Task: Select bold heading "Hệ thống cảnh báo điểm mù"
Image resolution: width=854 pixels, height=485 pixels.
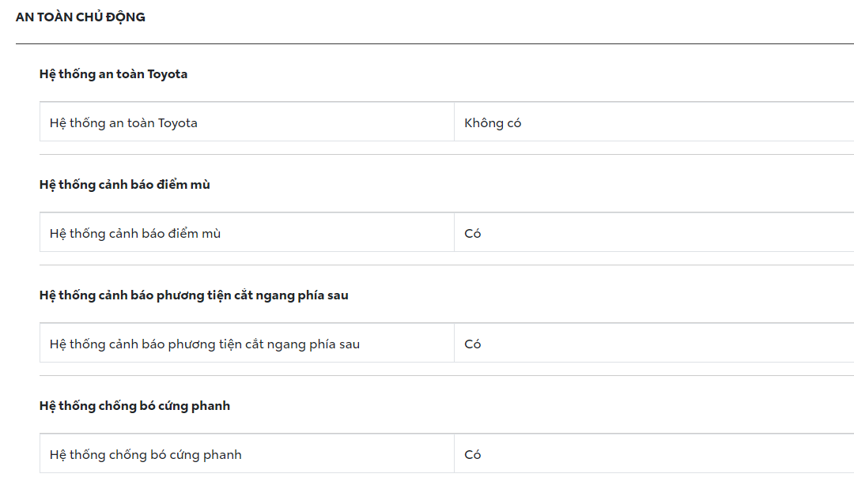Action: pos(124,185)
